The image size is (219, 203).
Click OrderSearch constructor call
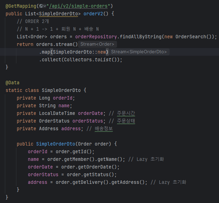190,37
